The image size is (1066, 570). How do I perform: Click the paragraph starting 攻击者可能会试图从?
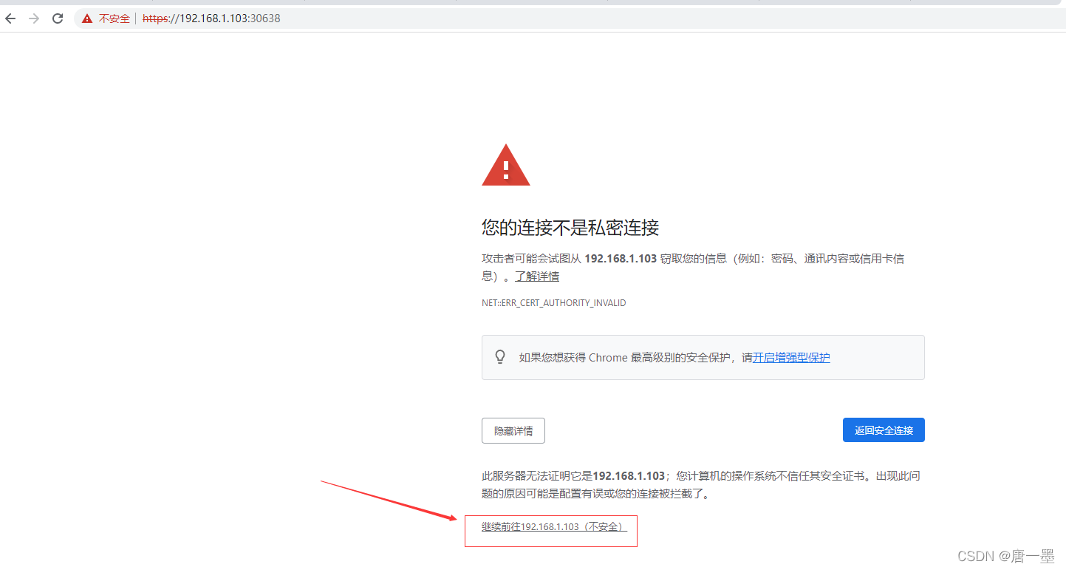pos(693,268)
